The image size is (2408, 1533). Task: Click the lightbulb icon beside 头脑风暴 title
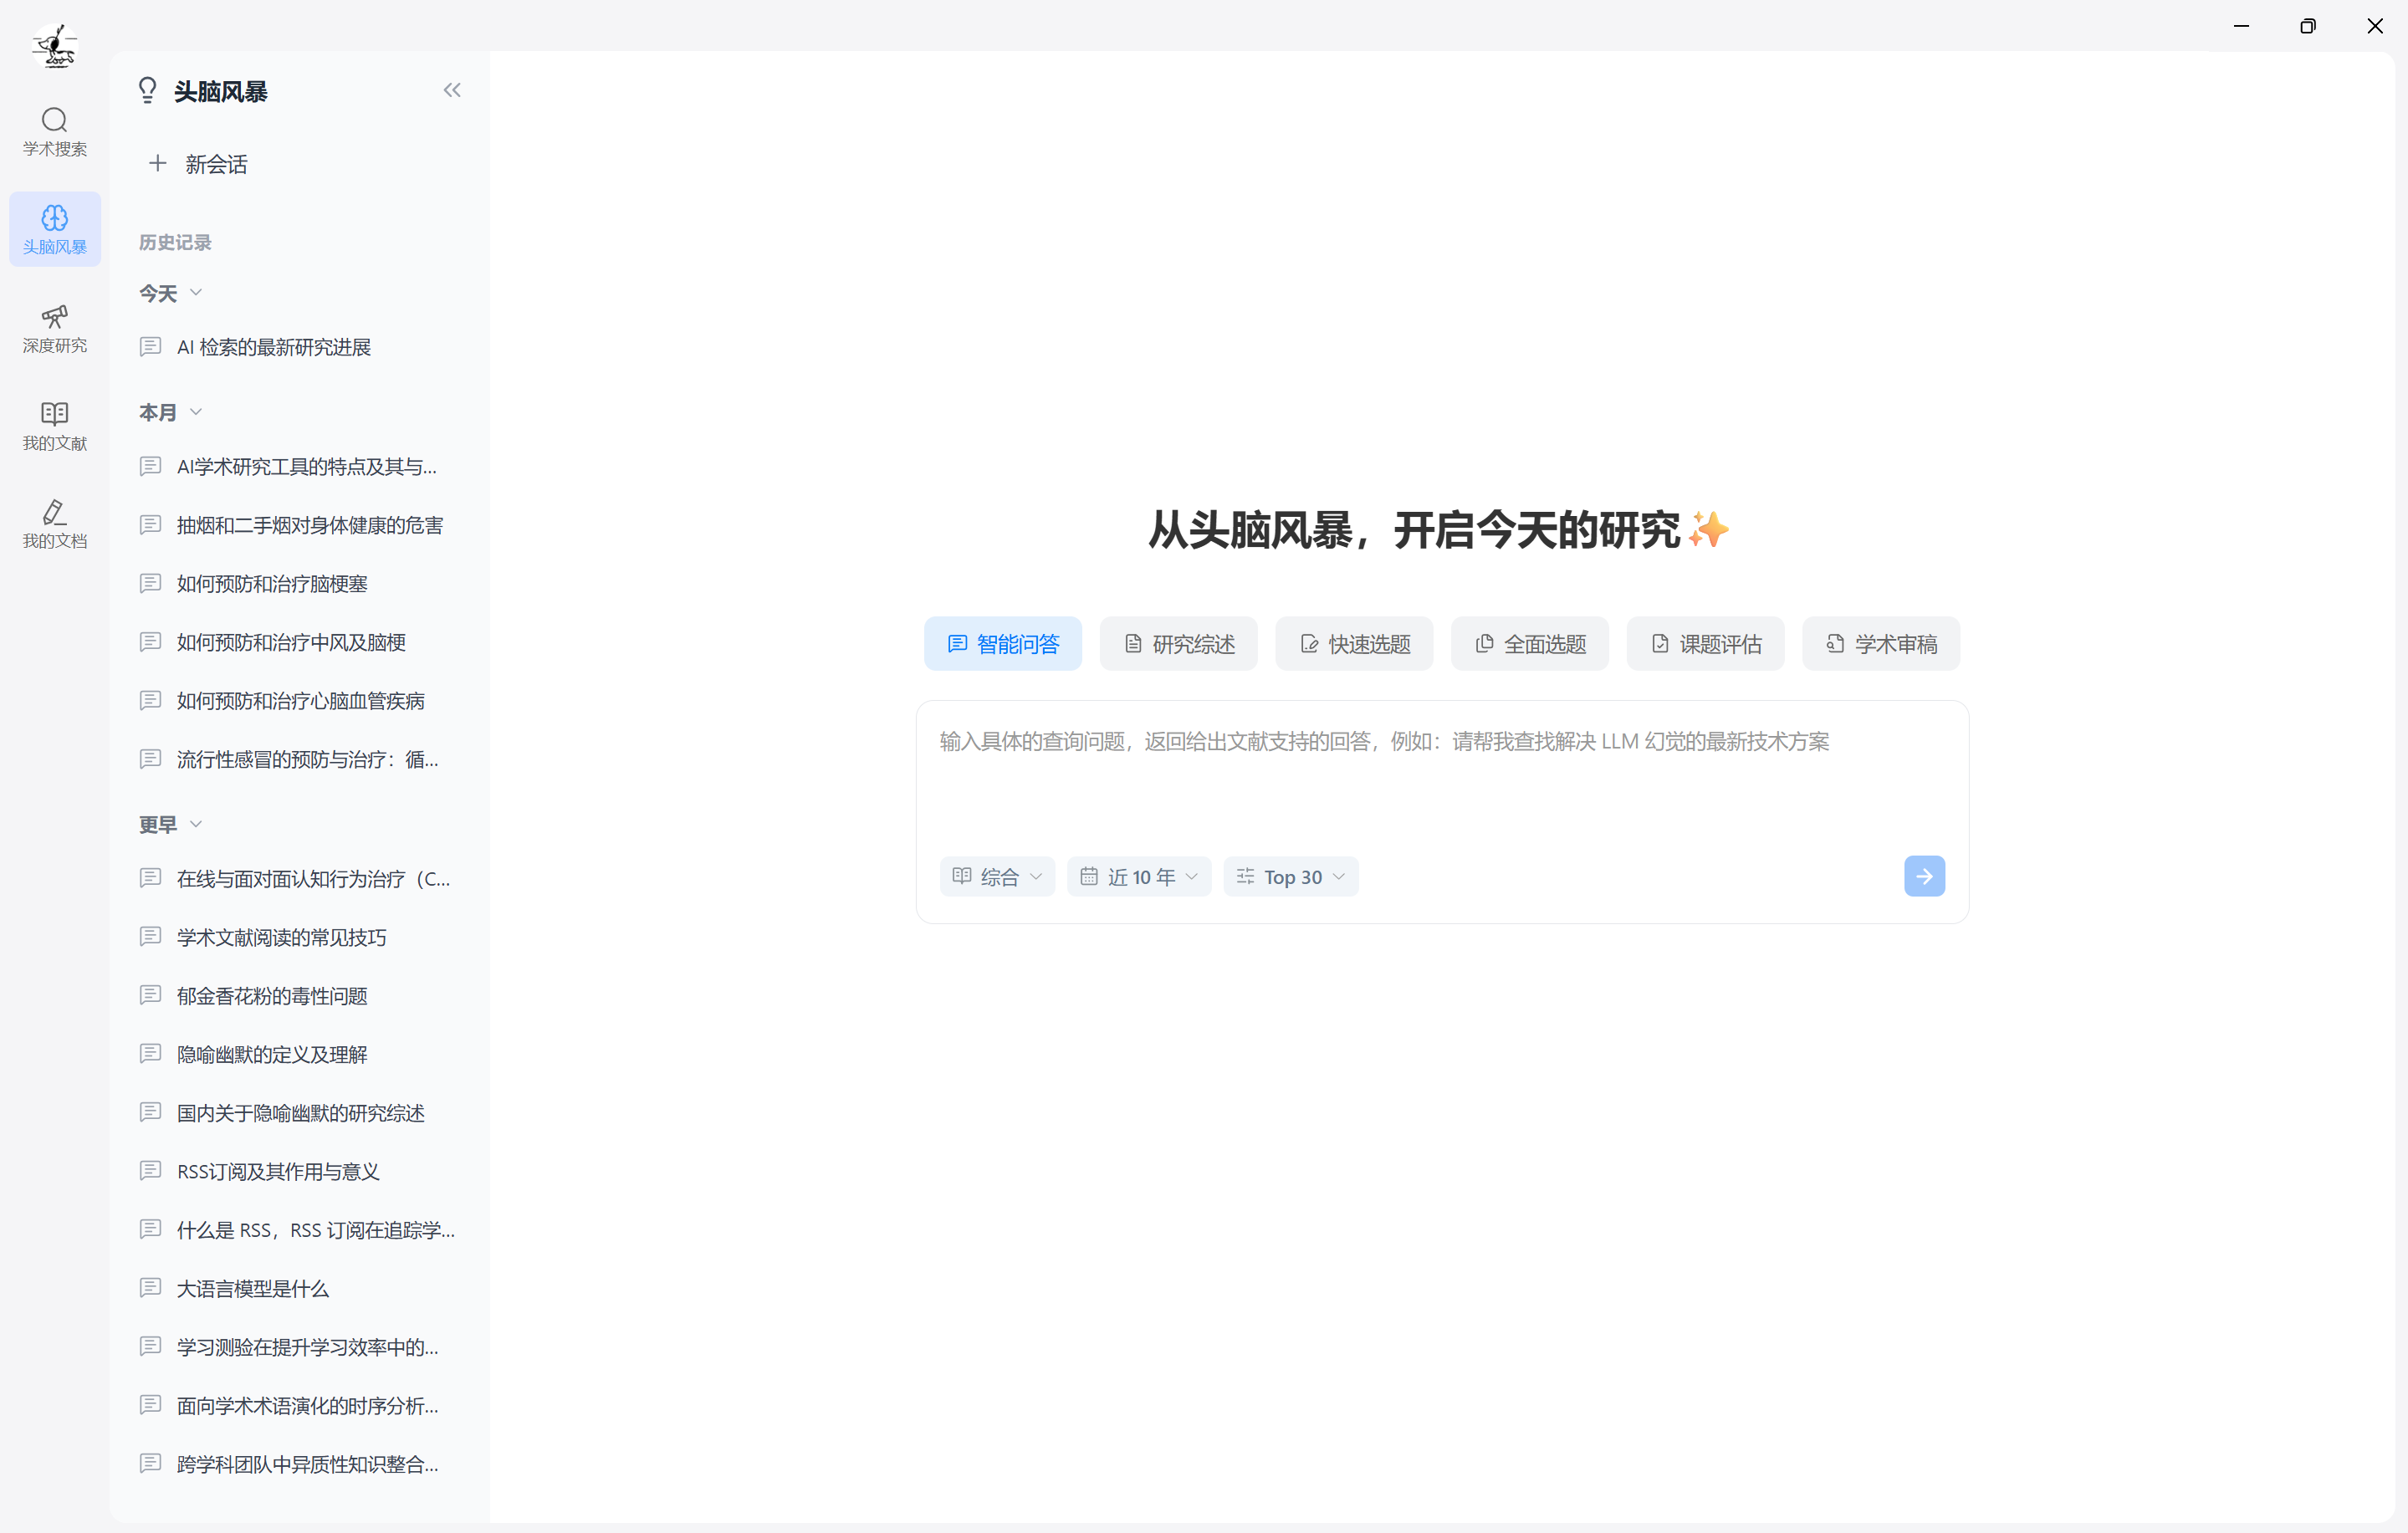[148, 90]
